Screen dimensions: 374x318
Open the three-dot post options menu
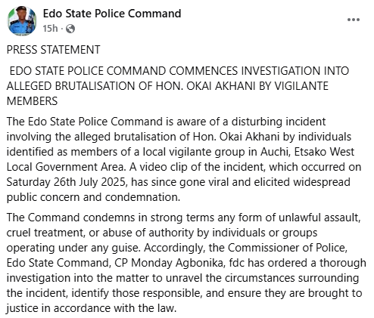[x=354, y=20]
